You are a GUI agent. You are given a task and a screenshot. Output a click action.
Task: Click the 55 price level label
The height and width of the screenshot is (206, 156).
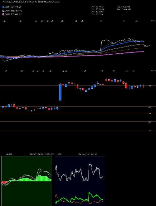pos(149,122)
